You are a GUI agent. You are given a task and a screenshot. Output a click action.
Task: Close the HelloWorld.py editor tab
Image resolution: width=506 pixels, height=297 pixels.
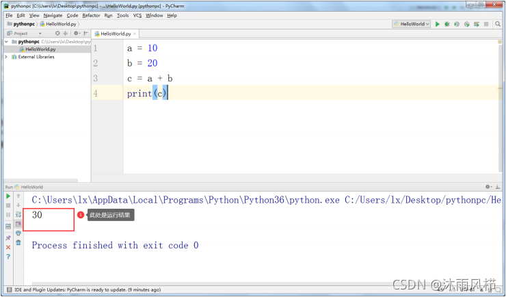135,34
